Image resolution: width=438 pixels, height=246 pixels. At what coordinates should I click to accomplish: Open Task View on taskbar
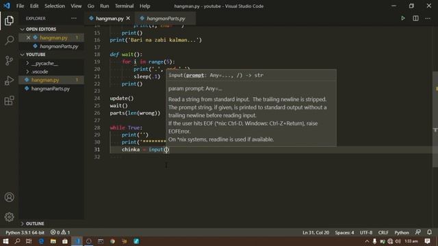pyautogui.click(x=29, y=241)
